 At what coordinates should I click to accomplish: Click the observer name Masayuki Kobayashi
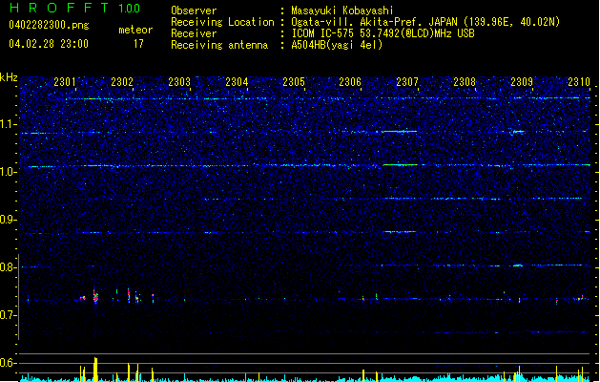coord(342,11)
